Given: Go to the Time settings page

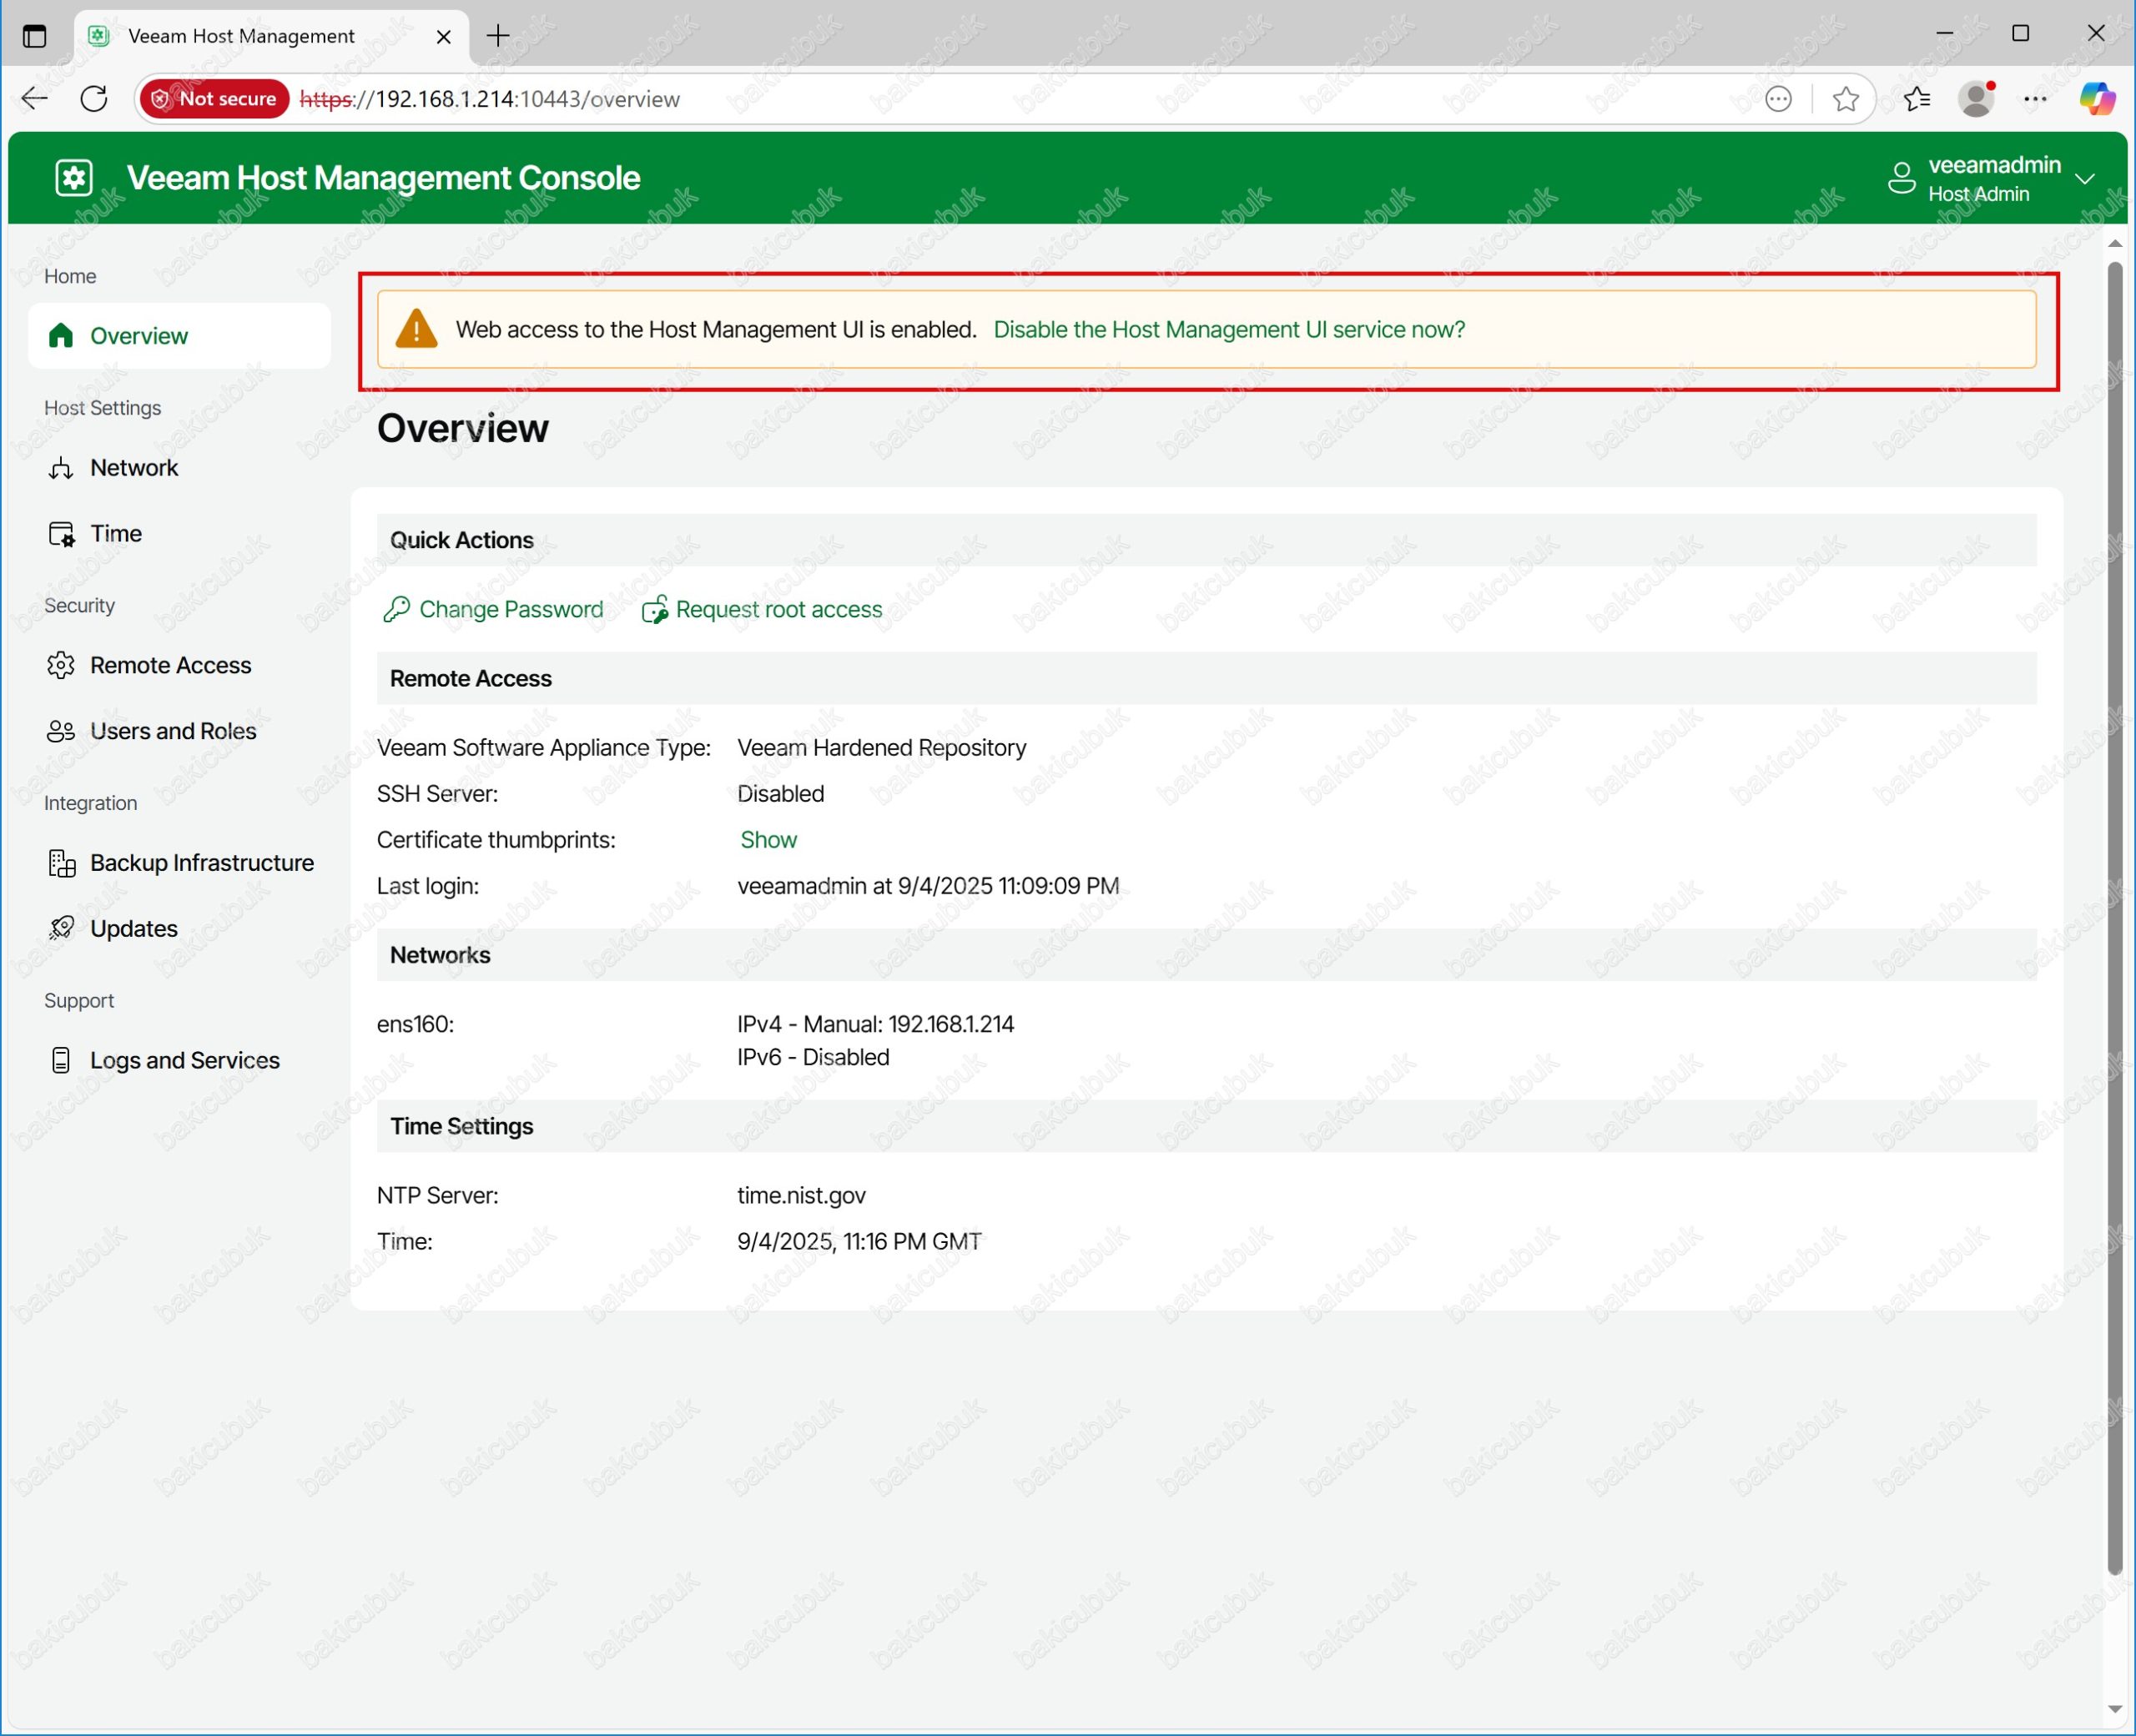Looking at the screenshot, I should pos(179,534).
